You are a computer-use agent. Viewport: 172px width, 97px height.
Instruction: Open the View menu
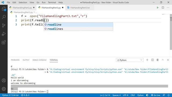(32, 2)
